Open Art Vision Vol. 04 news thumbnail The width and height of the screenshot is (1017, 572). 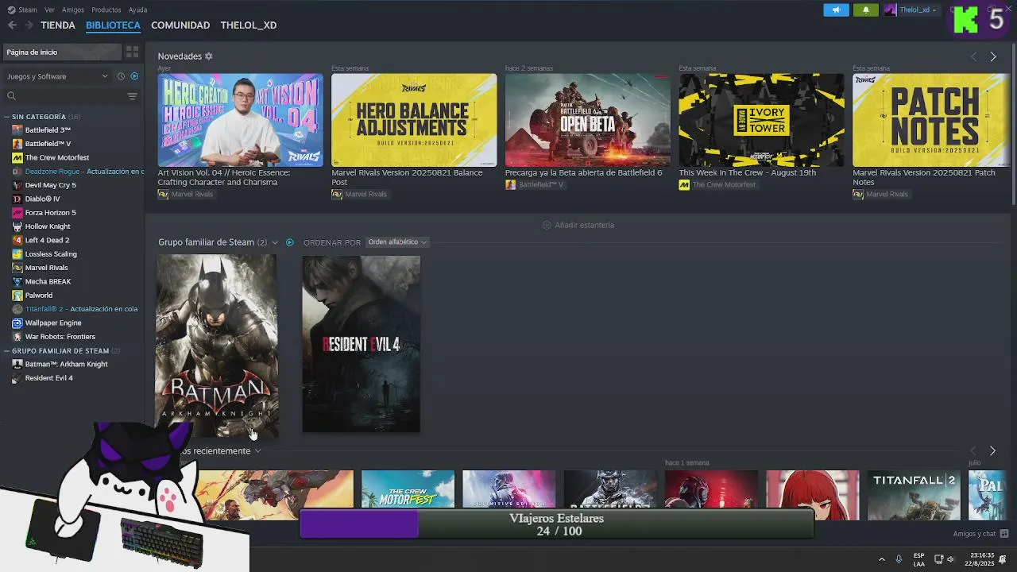pos(240,120)
